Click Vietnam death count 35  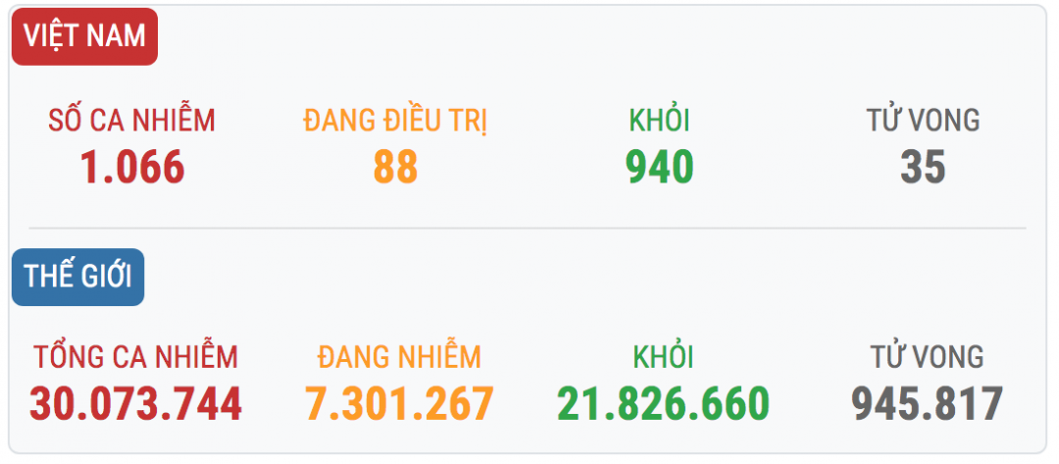(924, 167)
